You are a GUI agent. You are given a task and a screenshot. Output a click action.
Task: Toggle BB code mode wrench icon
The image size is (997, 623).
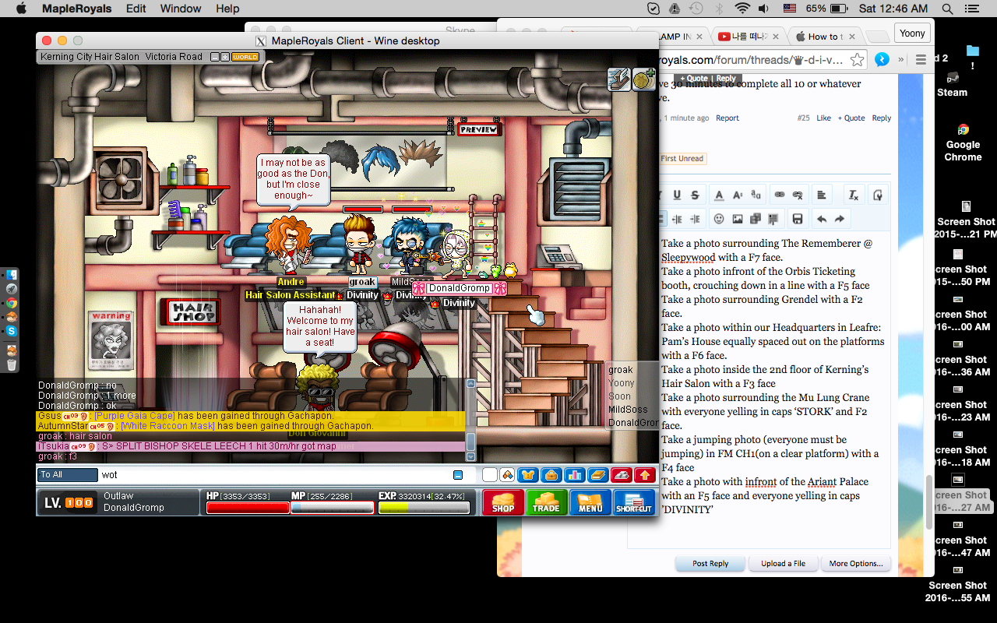877,195
